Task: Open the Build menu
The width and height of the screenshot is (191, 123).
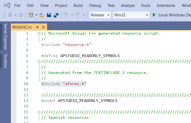Action: pos(78,5)
